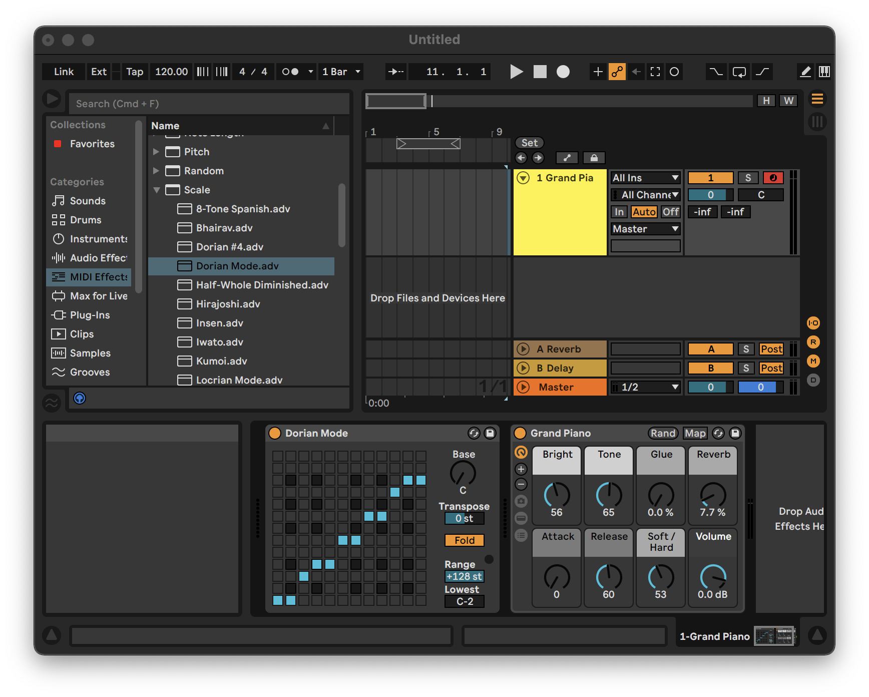This screenshot has height=697, width=869.
Task: Open the All Ins input dropdown
Action: 645,178
